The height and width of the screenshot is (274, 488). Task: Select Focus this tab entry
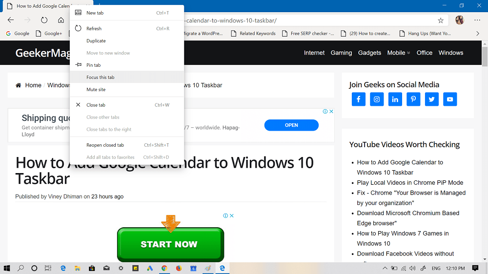(127, 77)
